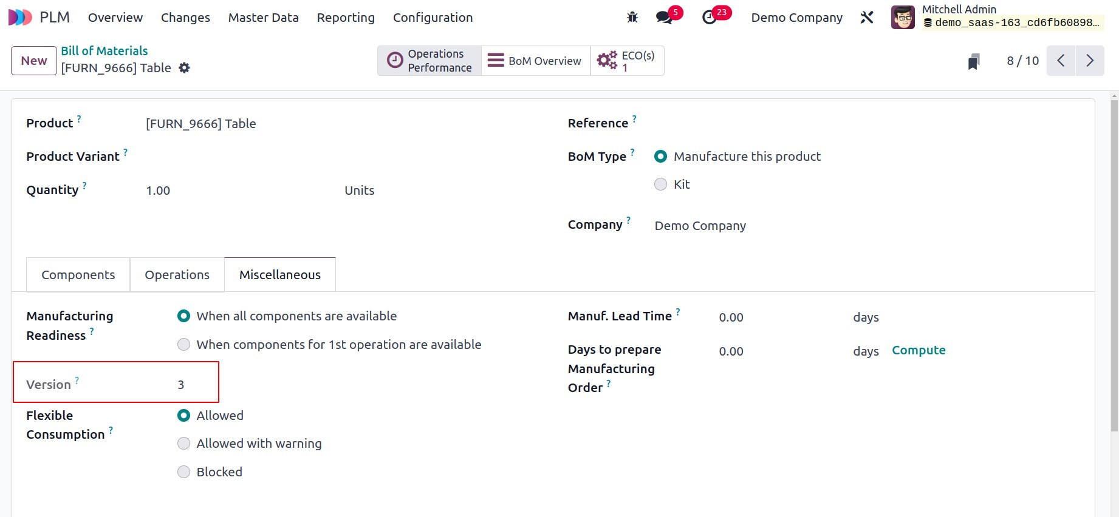Click the Version value 3

(x=181, y=385)
